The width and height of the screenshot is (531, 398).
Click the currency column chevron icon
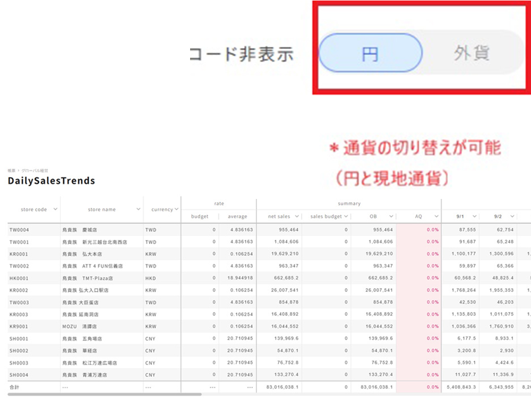177,209
